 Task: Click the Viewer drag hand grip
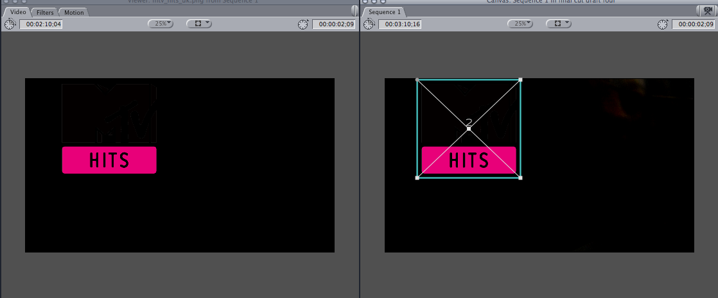[355, 10]
